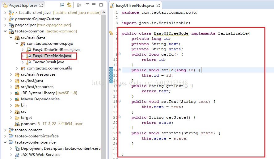Viewport: 274px width, 159px height.
Task: Expand EasyUIDataGridResult.java node
Action: tap(23, 50)
